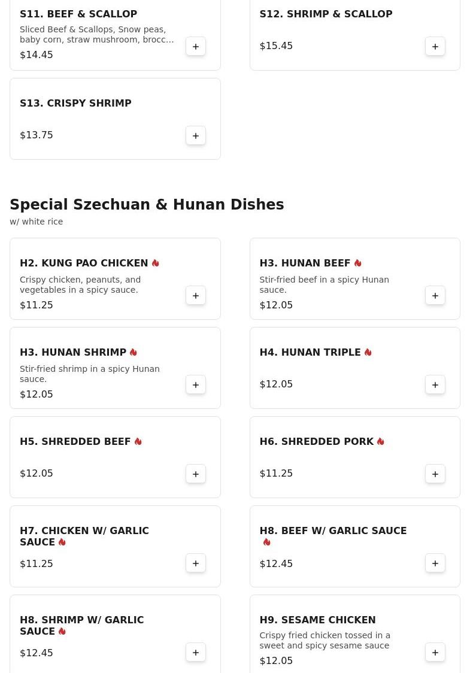Click the S13. CRISPY SHRIMP title

(x=75, y=104)
